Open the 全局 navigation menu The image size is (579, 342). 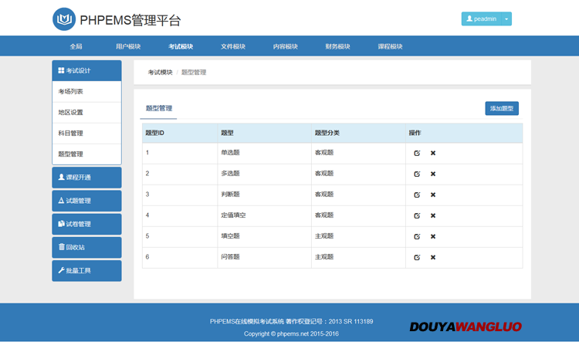point(76,46)
